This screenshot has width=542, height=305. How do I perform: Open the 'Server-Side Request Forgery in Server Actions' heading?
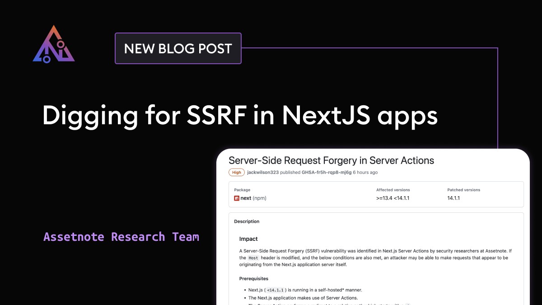click(x=331, y=160)
